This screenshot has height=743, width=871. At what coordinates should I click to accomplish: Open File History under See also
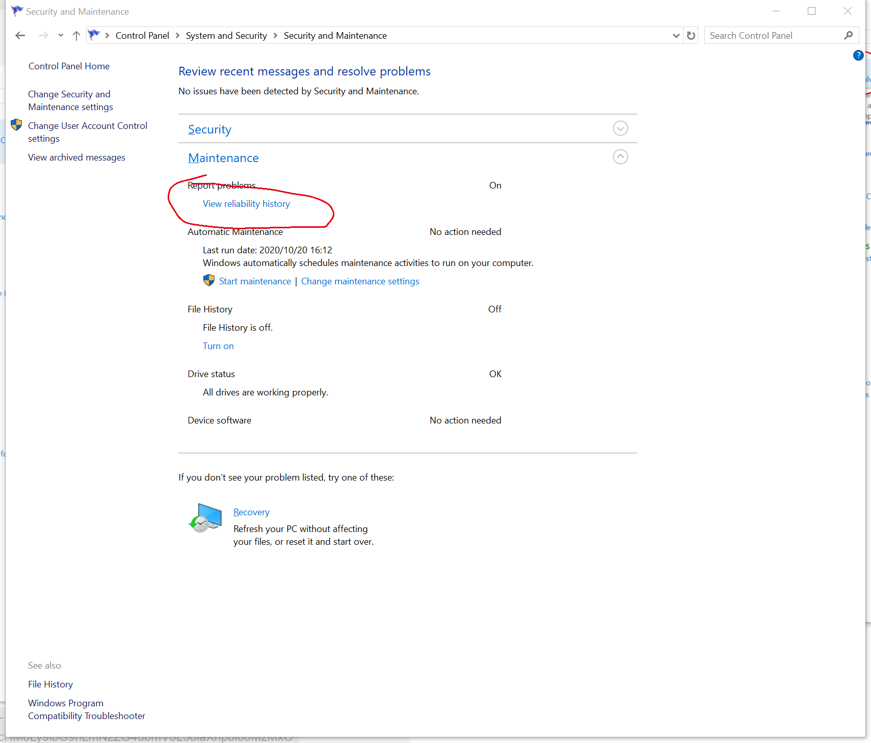(50, 684)
